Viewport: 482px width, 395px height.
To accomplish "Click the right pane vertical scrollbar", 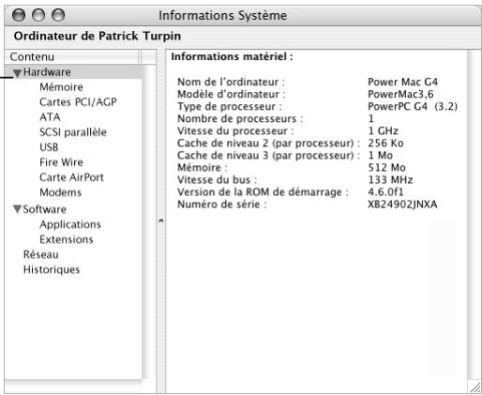I will (474, 214).
